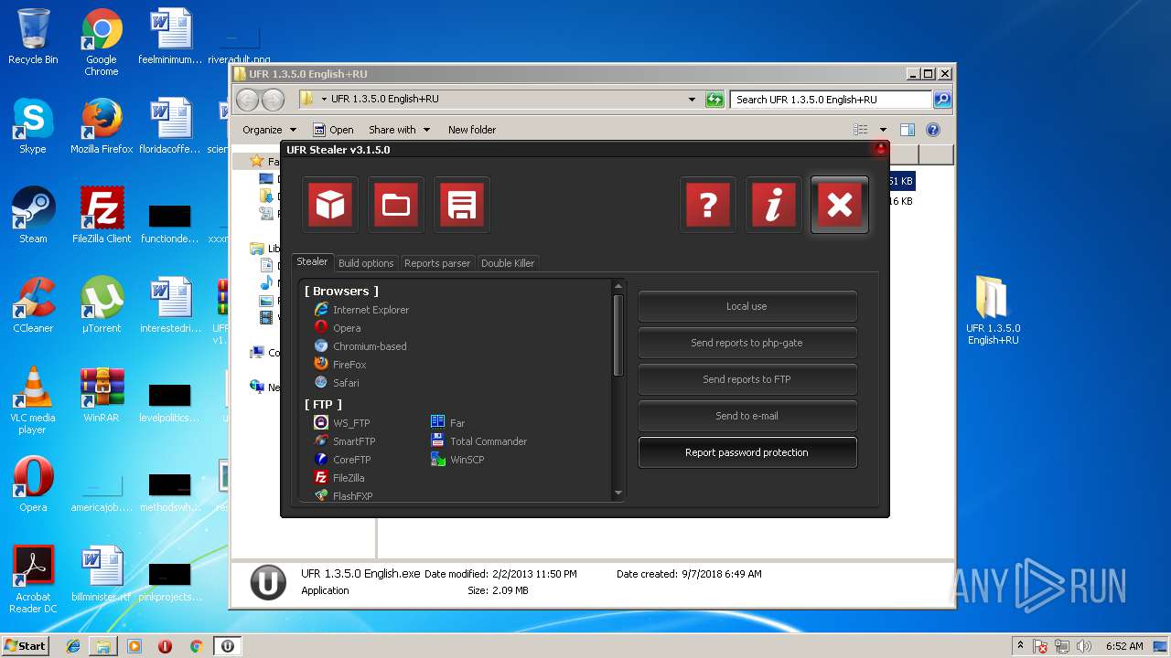
Task: Click New folder in Explorer toolbar
Action: (472, 130)
